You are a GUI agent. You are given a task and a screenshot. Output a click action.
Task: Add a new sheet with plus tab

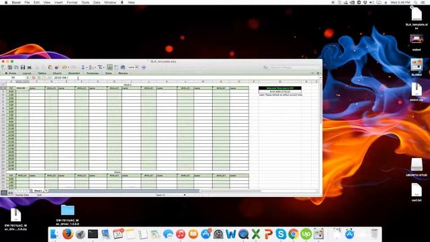46,191
